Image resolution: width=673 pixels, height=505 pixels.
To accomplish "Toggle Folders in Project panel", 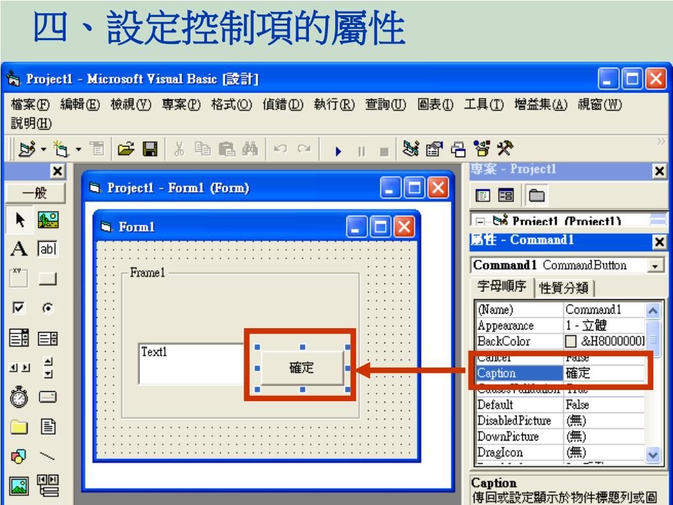I will [x=536, y=196].
